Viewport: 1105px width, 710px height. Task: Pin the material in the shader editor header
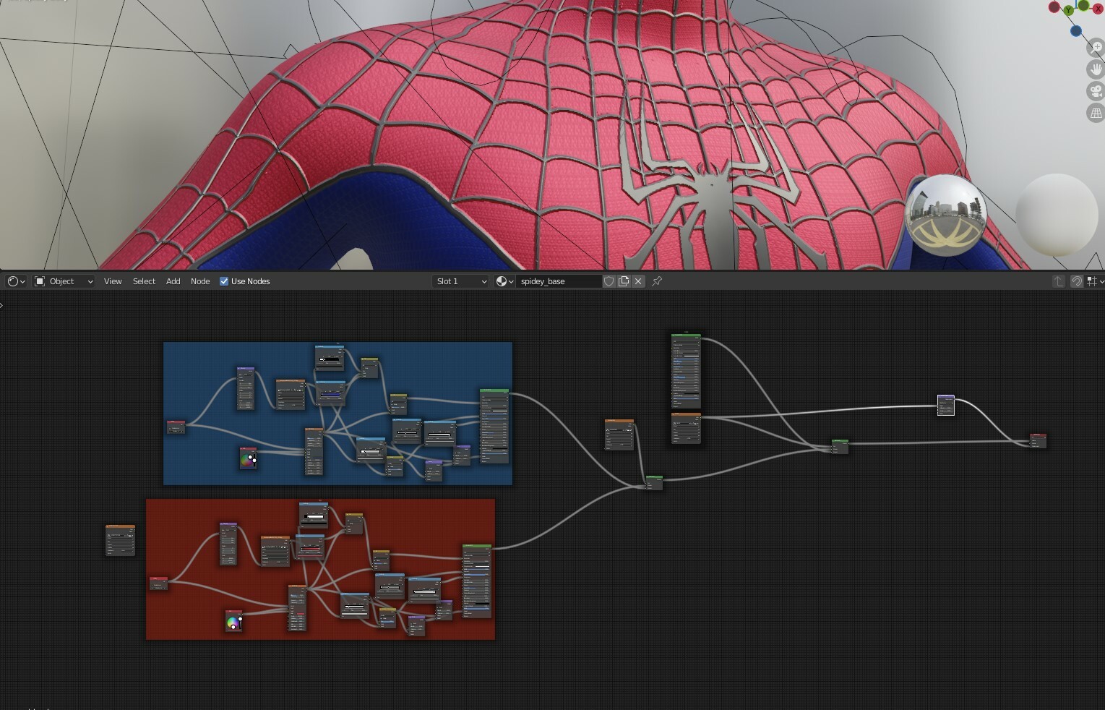[656, 281]
